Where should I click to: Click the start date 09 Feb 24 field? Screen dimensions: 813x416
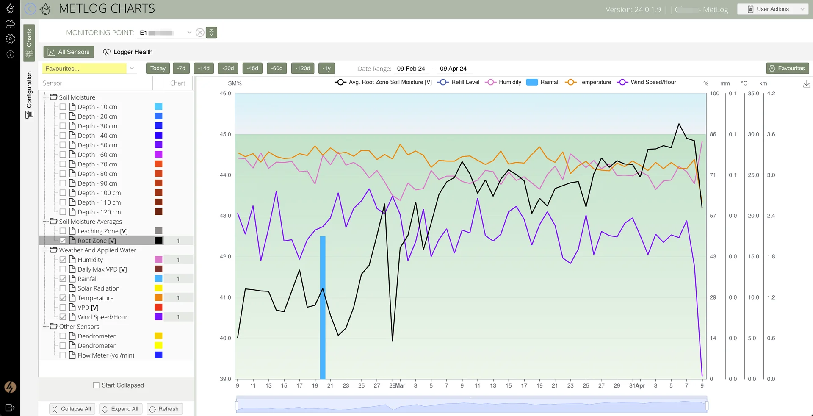(411, 69)
